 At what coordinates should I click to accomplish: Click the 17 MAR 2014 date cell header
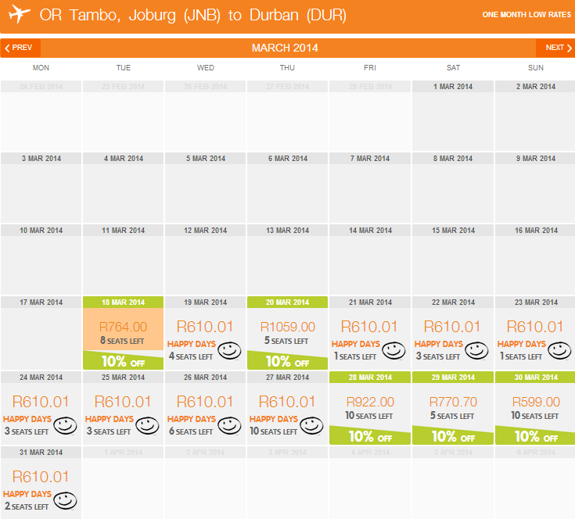click(x=41, y=302)
